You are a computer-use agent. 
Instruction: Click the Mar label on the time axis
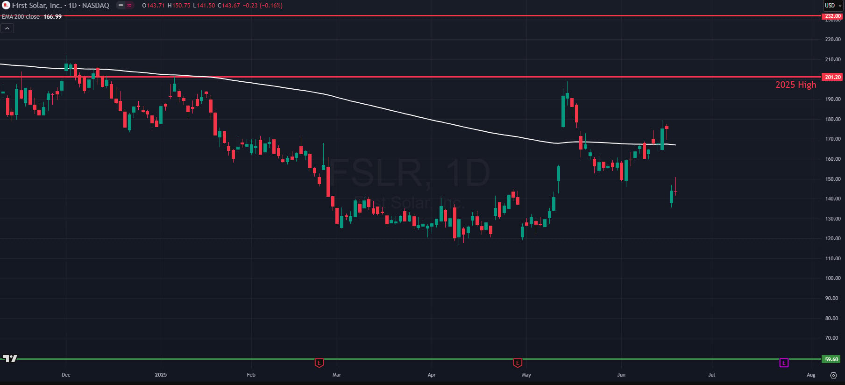[337, 375]
